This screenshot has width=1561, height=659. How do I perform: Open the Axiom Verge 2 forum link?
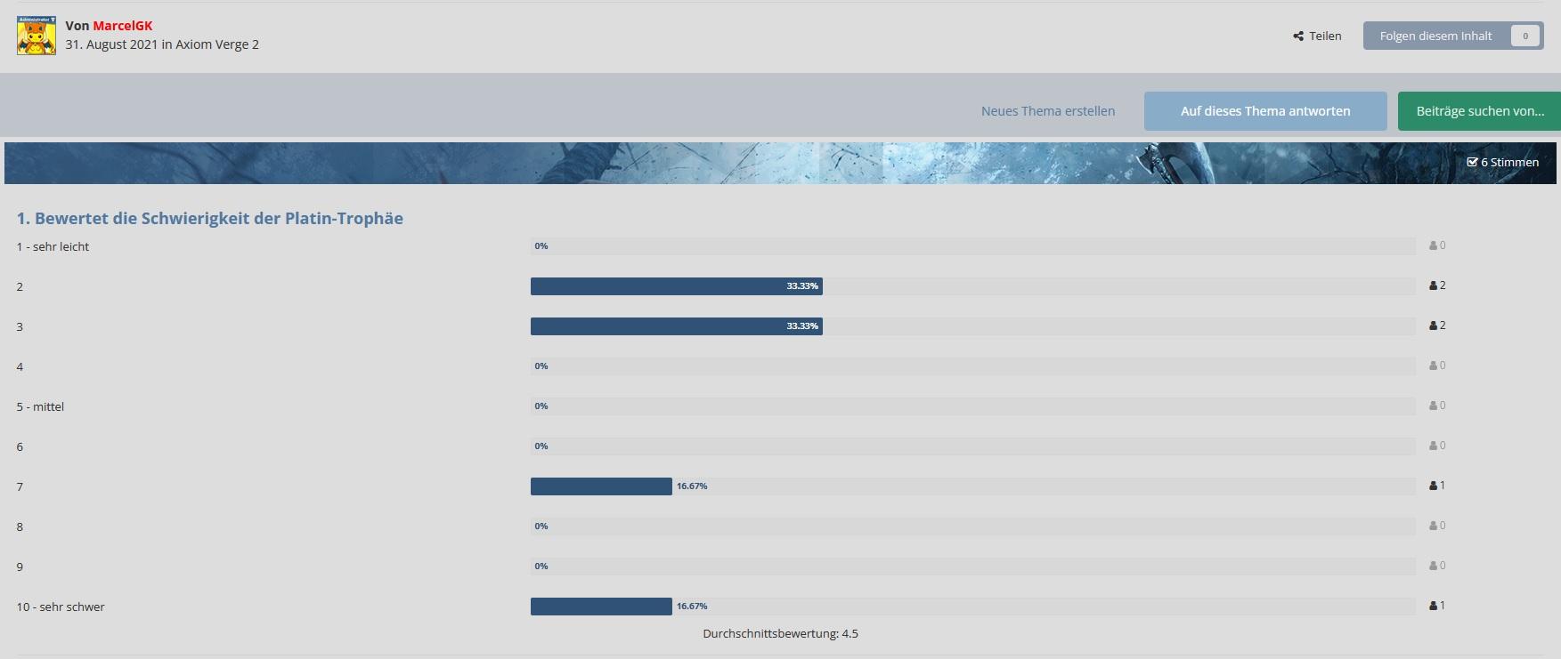coord(217,44)
